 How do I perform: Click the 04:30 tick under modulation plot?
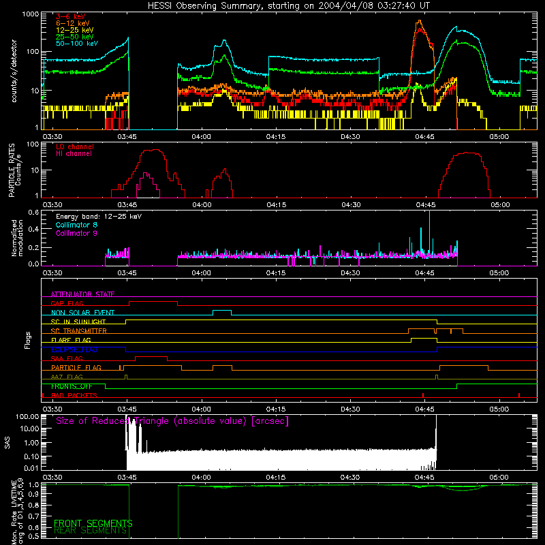click(x=350, y=273)
